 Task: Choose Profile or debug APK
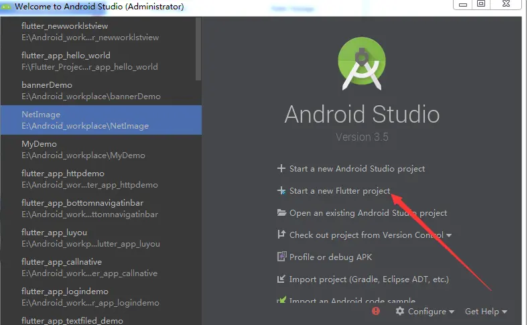330,257
